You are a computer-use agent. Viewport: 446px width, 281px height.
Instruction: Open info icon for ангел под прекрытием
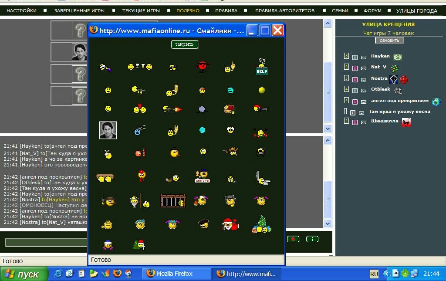(x=355, y=102)
